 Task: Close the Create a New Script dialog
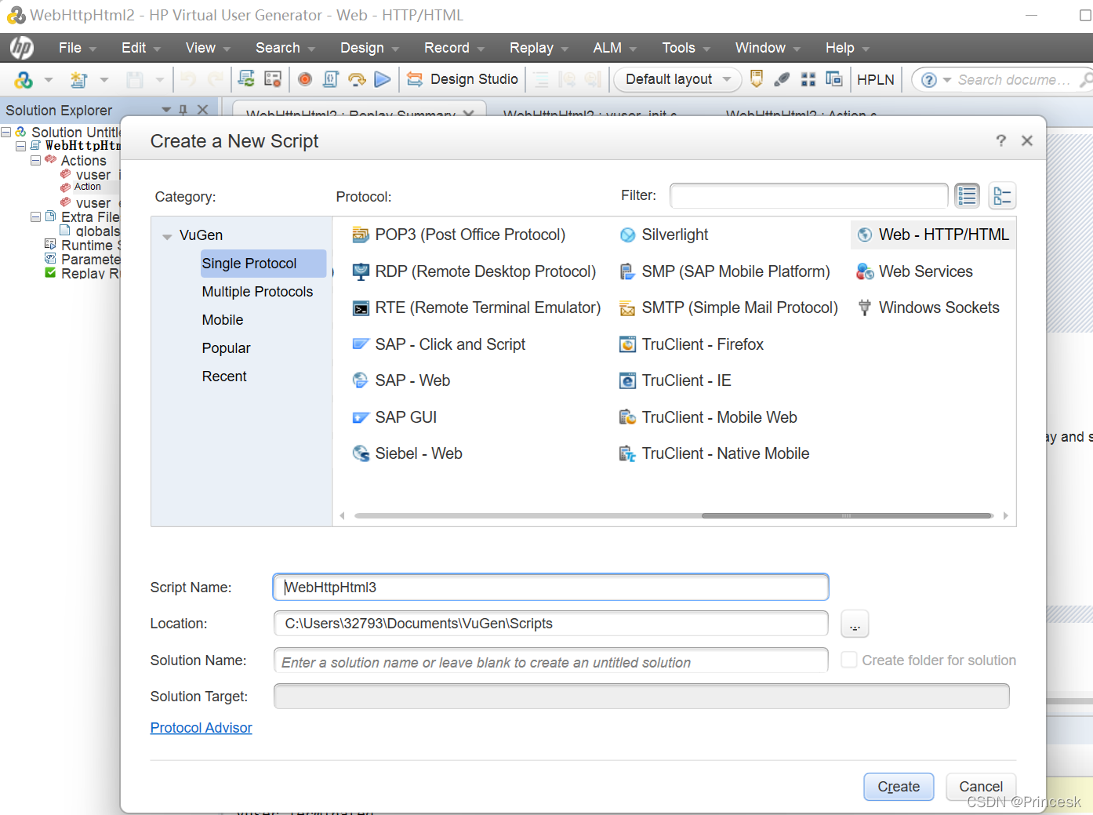(x=1027, y=140)
